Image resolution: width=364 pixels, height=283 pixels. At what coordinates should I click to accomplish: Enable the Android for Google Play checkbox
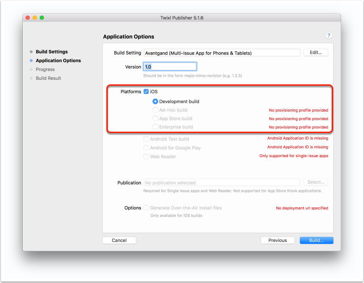[x=146, y=148]
